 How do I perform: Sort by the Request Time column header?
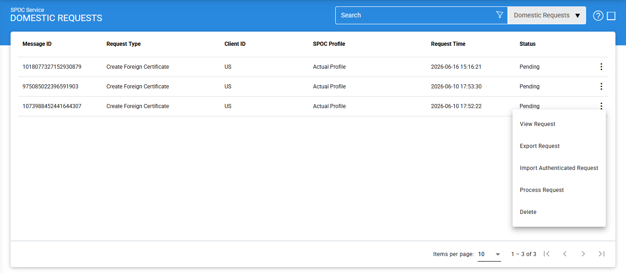point(448,44)
